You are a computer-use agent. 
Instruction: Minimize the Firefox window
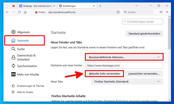(x=151, y=6)
